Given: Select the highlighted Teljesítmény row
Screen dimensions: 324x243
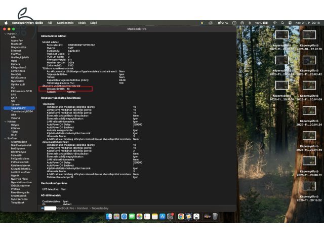Looking at the screenshot, I should point(19,108).
